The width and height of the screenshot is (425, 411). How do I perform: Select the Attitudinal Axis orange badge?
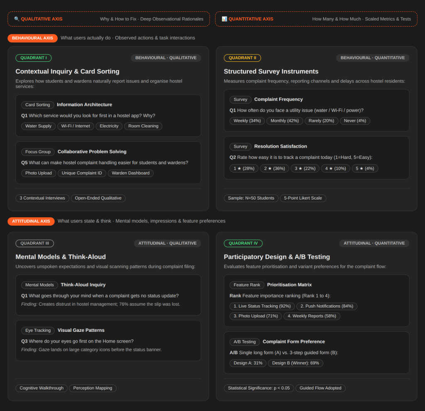tap(31, 221)
